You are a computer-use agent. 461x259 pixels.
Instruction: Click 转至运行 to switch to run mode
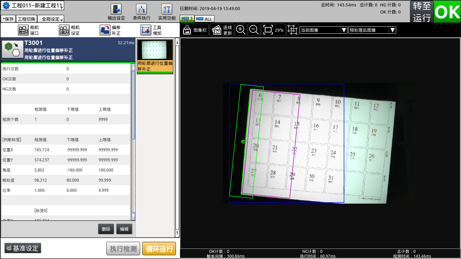422,12
